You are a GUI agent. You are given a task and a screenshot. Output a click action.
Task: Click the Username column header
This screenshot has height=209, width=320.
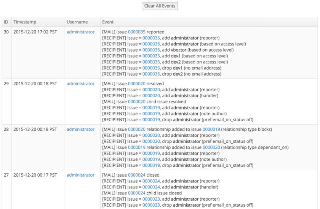tap(82, 22)
